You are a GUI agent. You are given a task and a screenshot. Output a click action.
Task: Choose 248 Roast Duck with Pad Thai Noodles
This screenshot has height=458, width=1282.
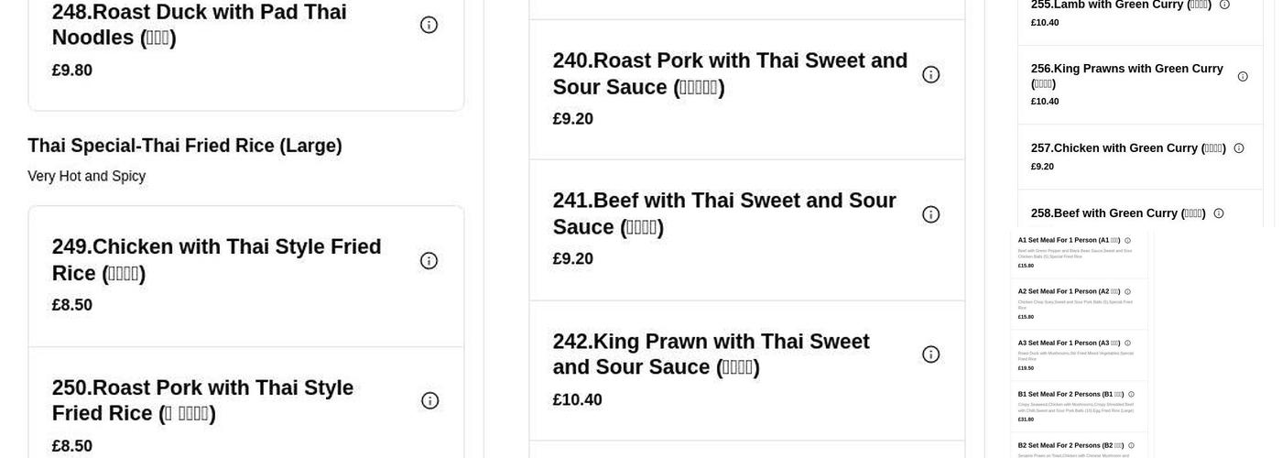click(x=199, y=25)
